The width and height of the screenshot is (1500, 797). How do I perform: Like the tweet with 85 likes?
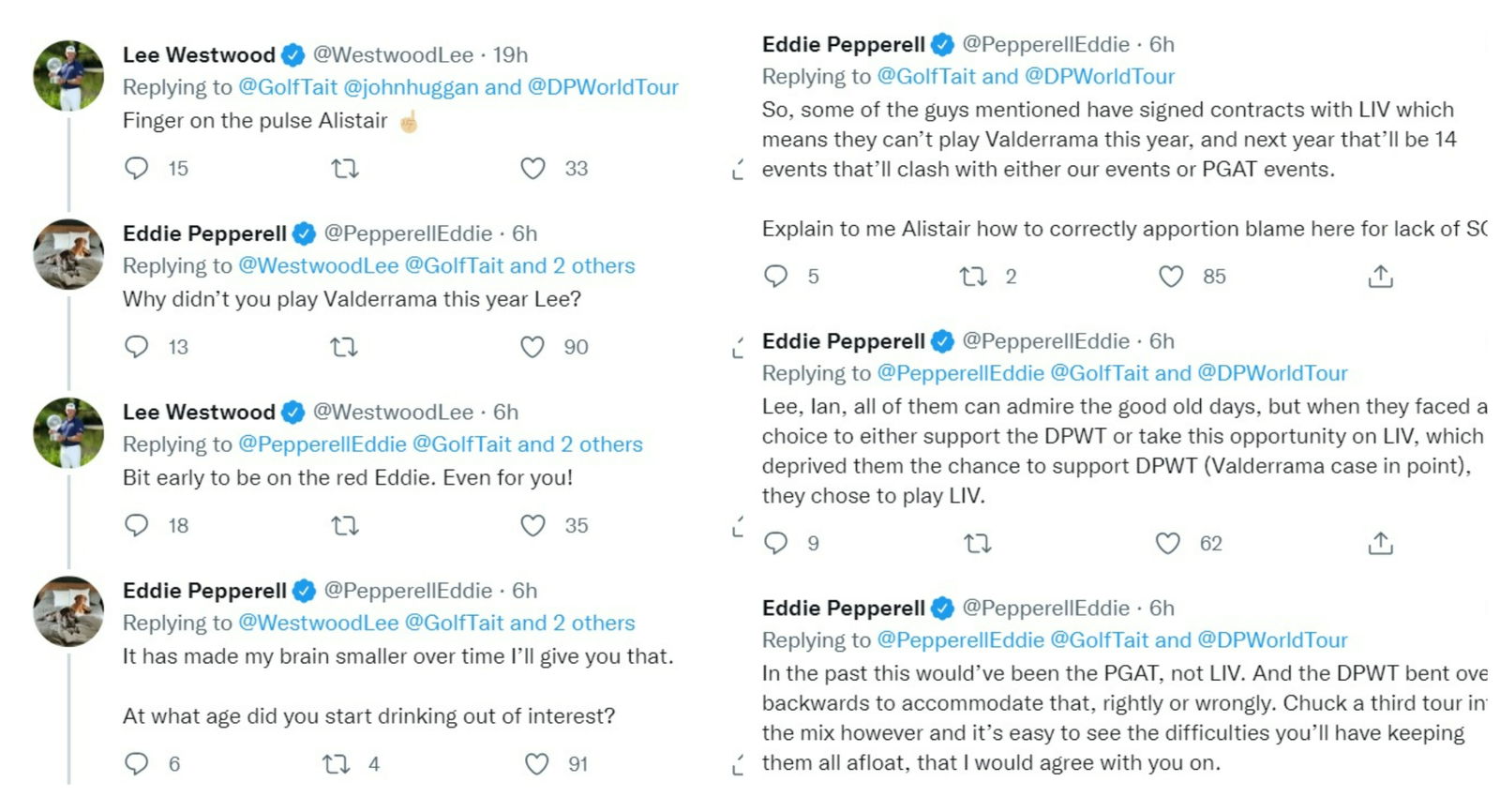tap(1171, 277)
